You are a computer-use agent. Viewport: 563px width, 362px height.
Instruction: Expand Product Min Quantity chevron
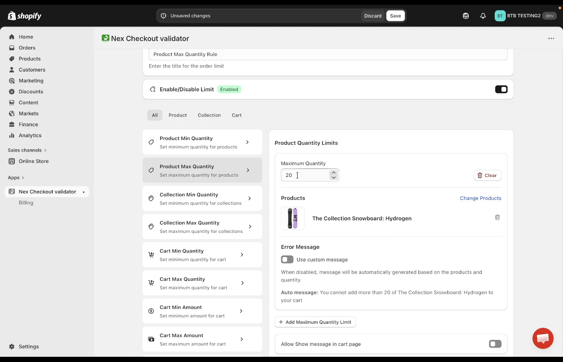247,142
